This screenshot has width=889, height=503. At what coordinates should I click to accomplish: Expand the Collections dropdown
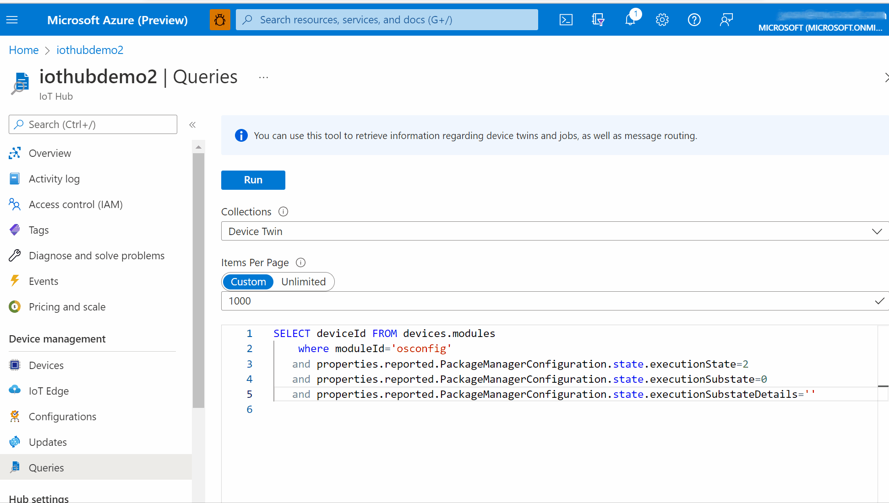(877, 231)
